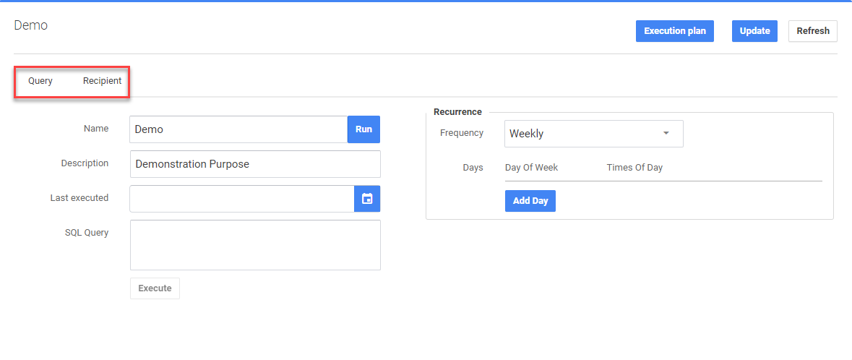This screenshot has width=852, height=360.
Task: Click the SQL Query field label
Action: point(87,233)
